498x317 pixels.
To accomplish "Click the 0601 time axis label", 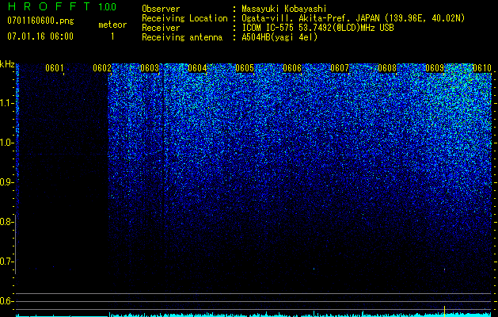I will [55, 68].
